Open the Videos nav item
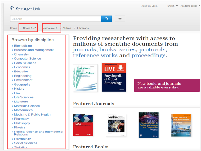Screen dimensions: 201x151 tap(67, 28)
